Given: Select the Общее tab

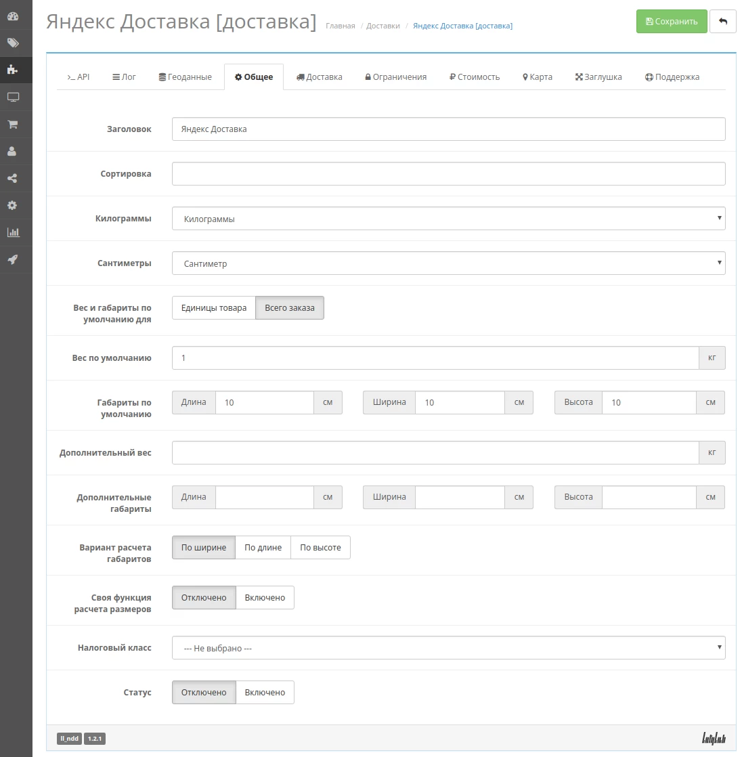Looking at the screenshot, I should tap(254, 77).
